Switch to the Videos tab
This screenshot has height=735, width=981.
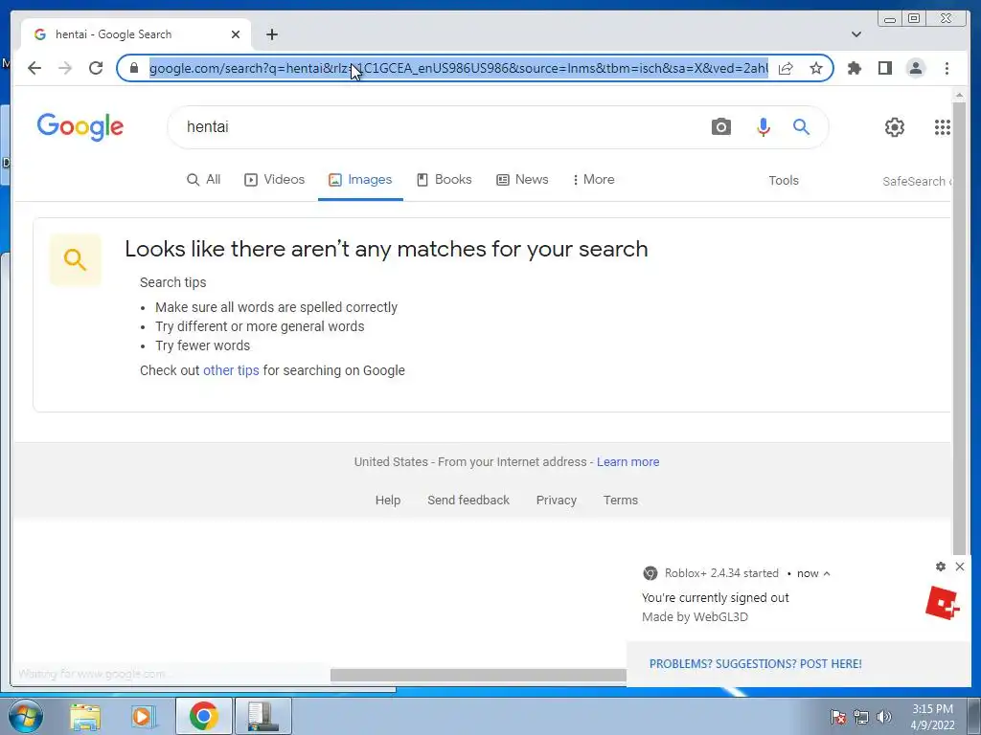274,179
